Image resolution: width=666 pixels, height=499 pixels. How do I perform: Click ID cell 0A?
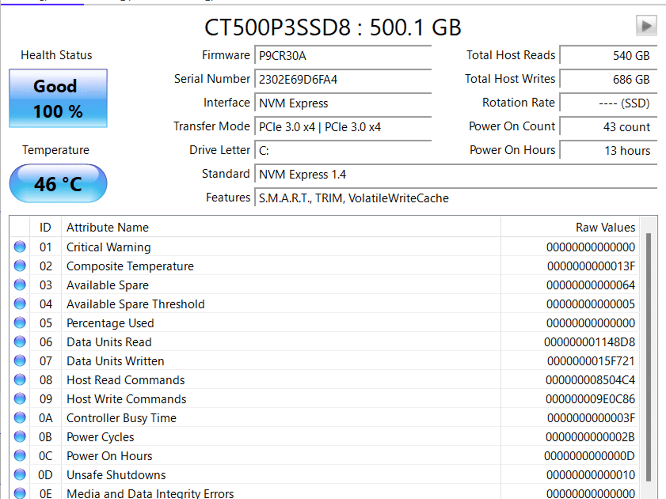[x=45, y=418]
